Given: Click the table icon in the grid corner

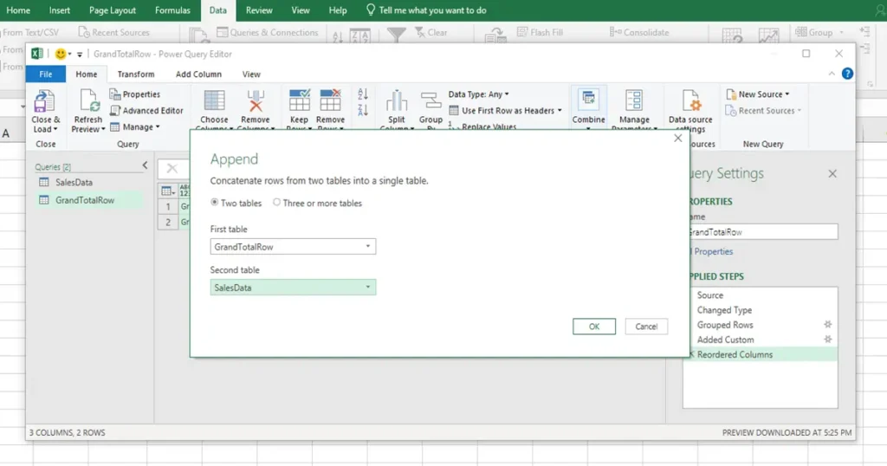Looking at the screenshot, I should (x=167, y=191).
